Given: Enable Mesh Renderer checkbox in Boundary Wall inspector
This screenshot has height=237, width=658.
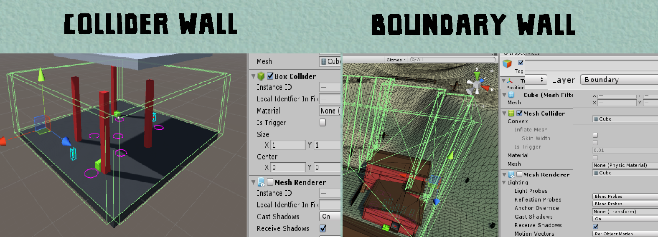Looking at the screenshot, I should click(x=519, y=174).
